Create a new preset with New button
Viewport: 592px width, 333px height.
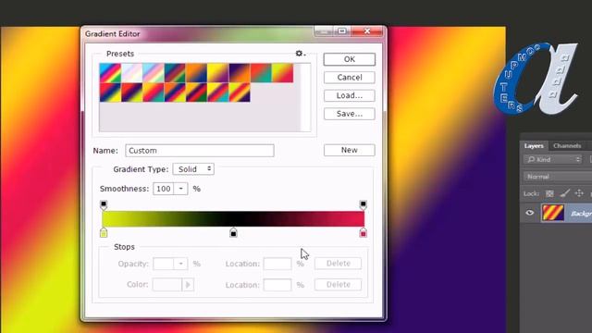pyautogui.click(x=350, y=150)
